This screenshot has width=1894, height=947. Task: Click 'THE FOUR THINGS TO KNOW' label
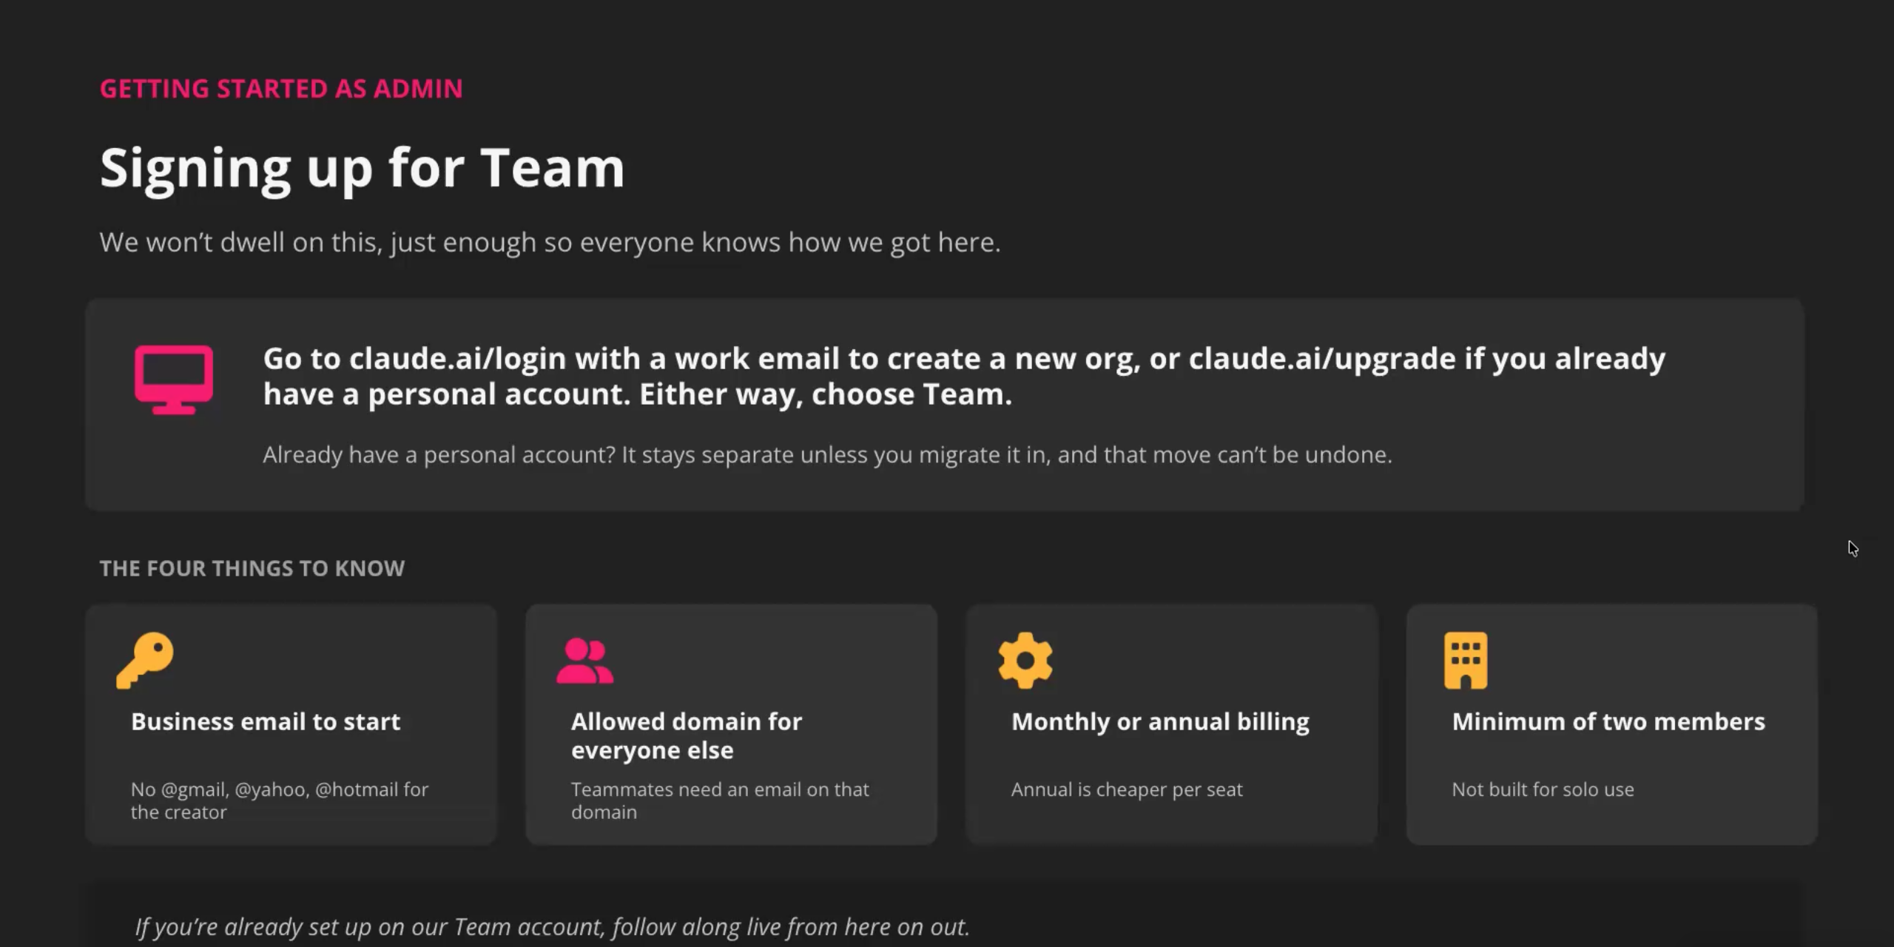point(252,568)
